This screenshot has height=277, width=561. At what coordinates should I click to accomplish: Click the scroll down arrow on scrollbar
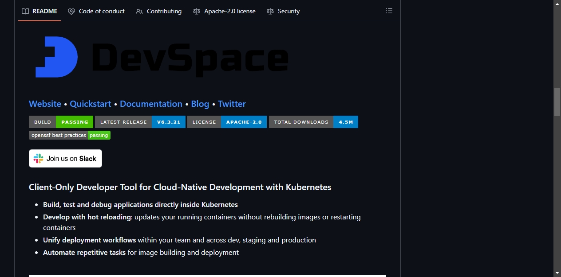click(x=557, y=273)
